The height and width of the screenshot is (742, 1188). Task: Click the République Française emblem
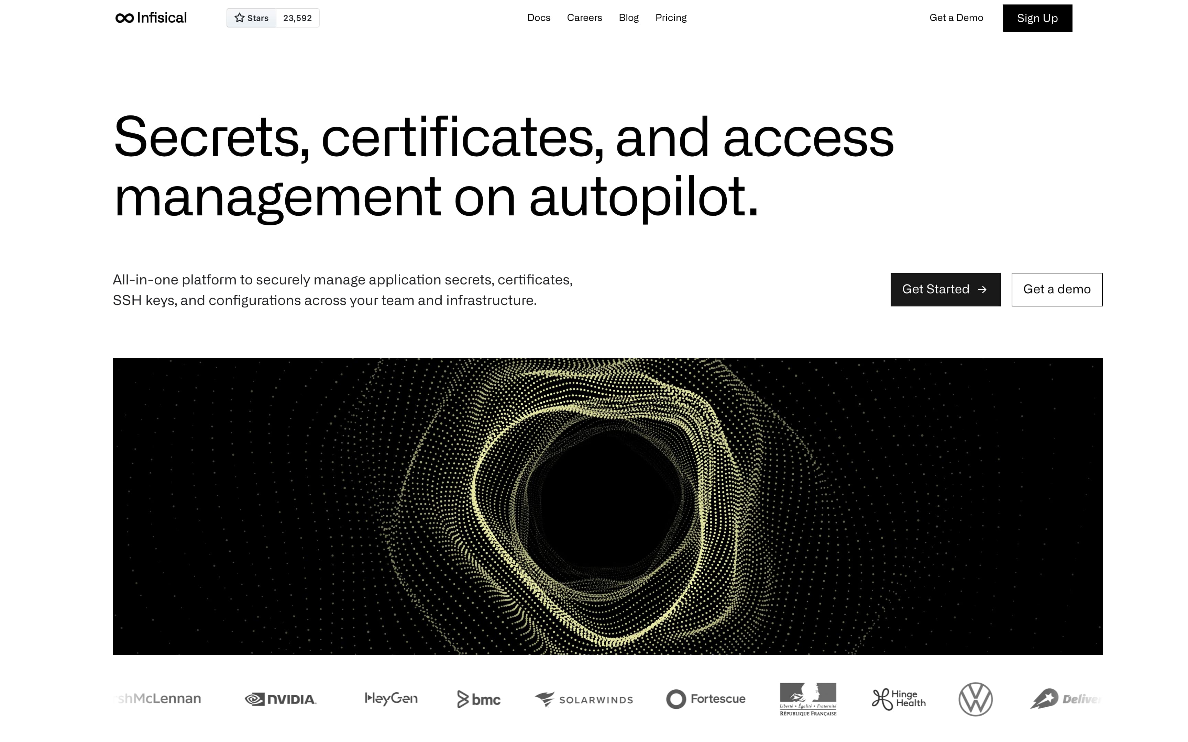point(808,699)
